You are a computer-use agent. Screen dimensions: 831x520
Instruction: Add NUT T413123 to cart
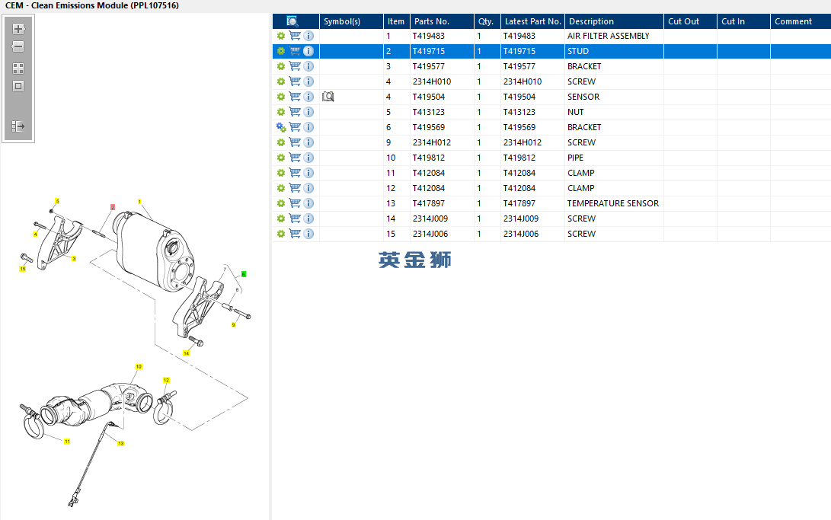pyautogui.click(x=296, y=112)
